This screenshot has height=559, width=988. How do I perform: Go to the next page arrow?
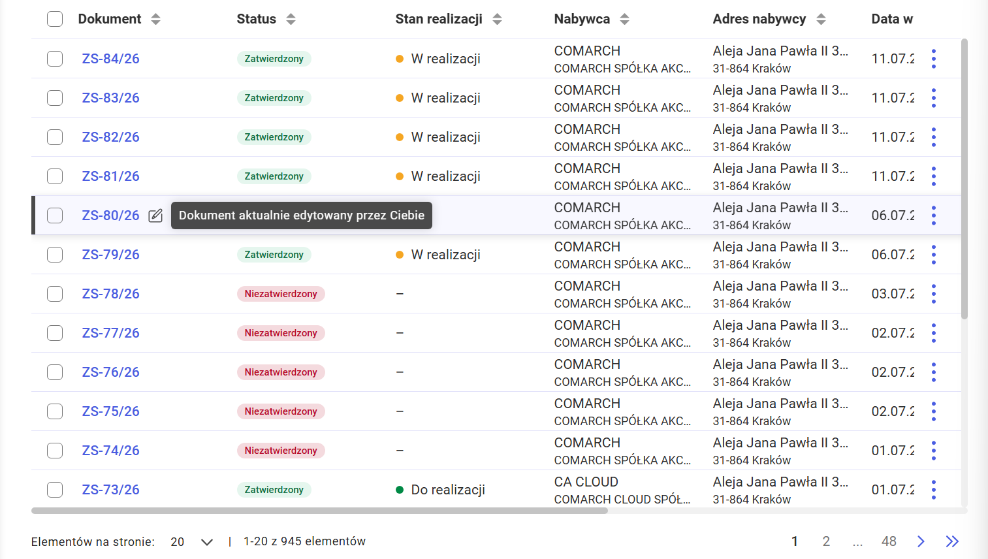921,541
